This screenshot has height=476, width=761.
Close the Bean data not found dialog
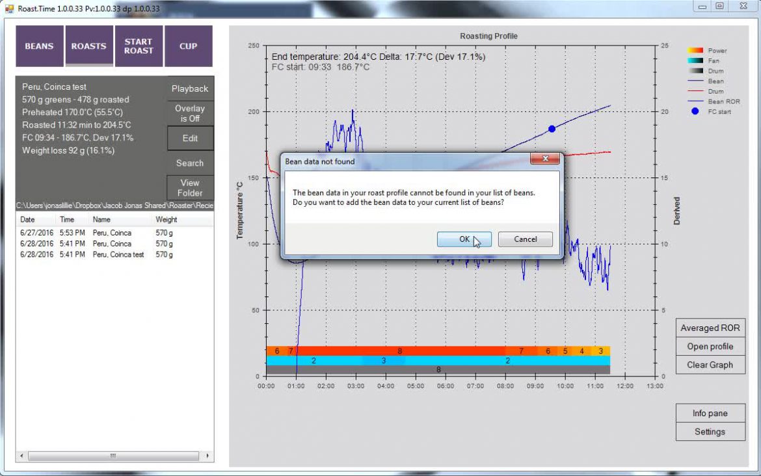click(x=544, y=159)
